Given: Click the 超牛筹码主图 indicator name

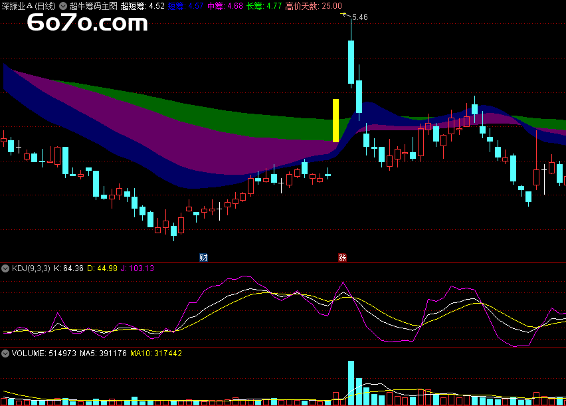Looking at the screenshot, I should click(94, 6).
